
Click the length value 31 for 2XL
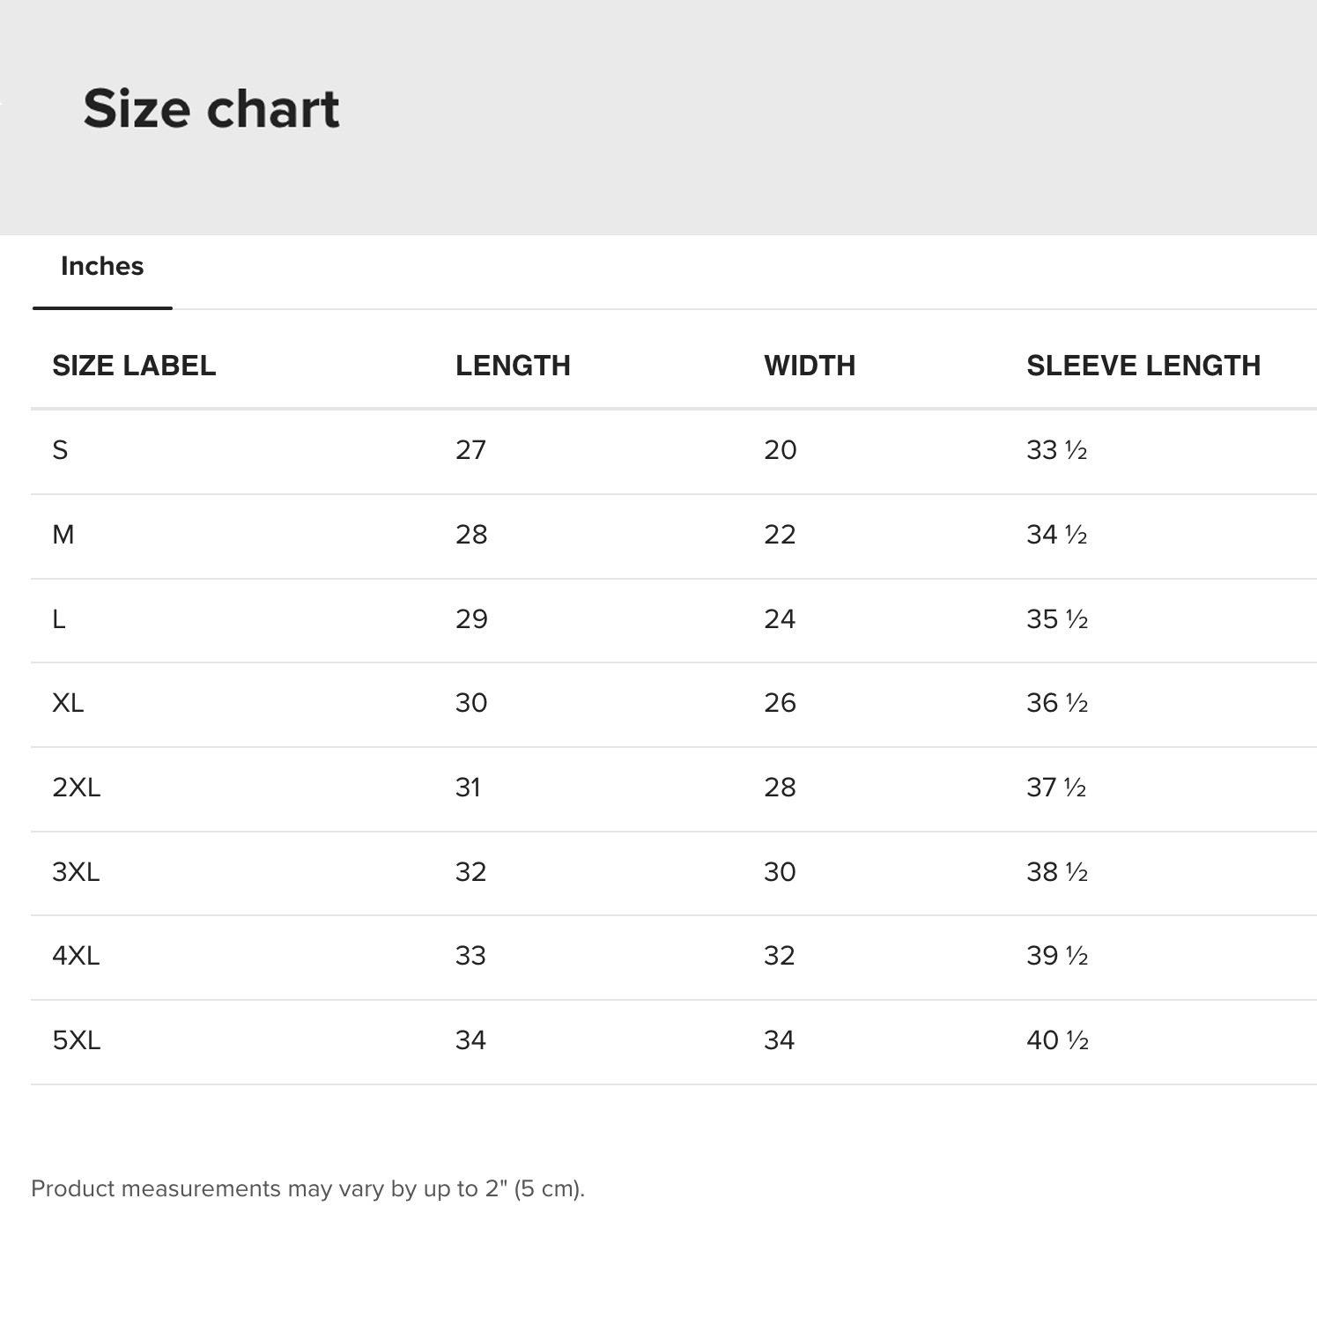tap(468, 788)
